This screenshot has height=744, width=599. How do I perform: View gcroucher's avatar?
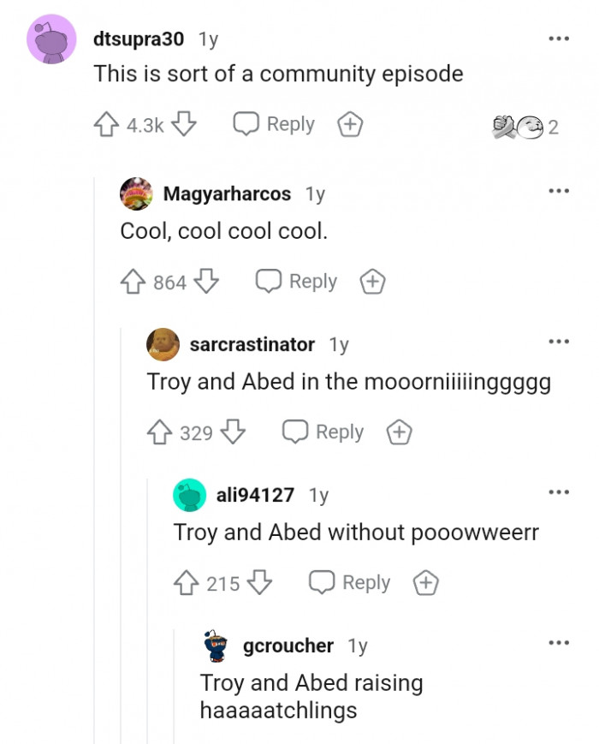(x=214, y=646)
